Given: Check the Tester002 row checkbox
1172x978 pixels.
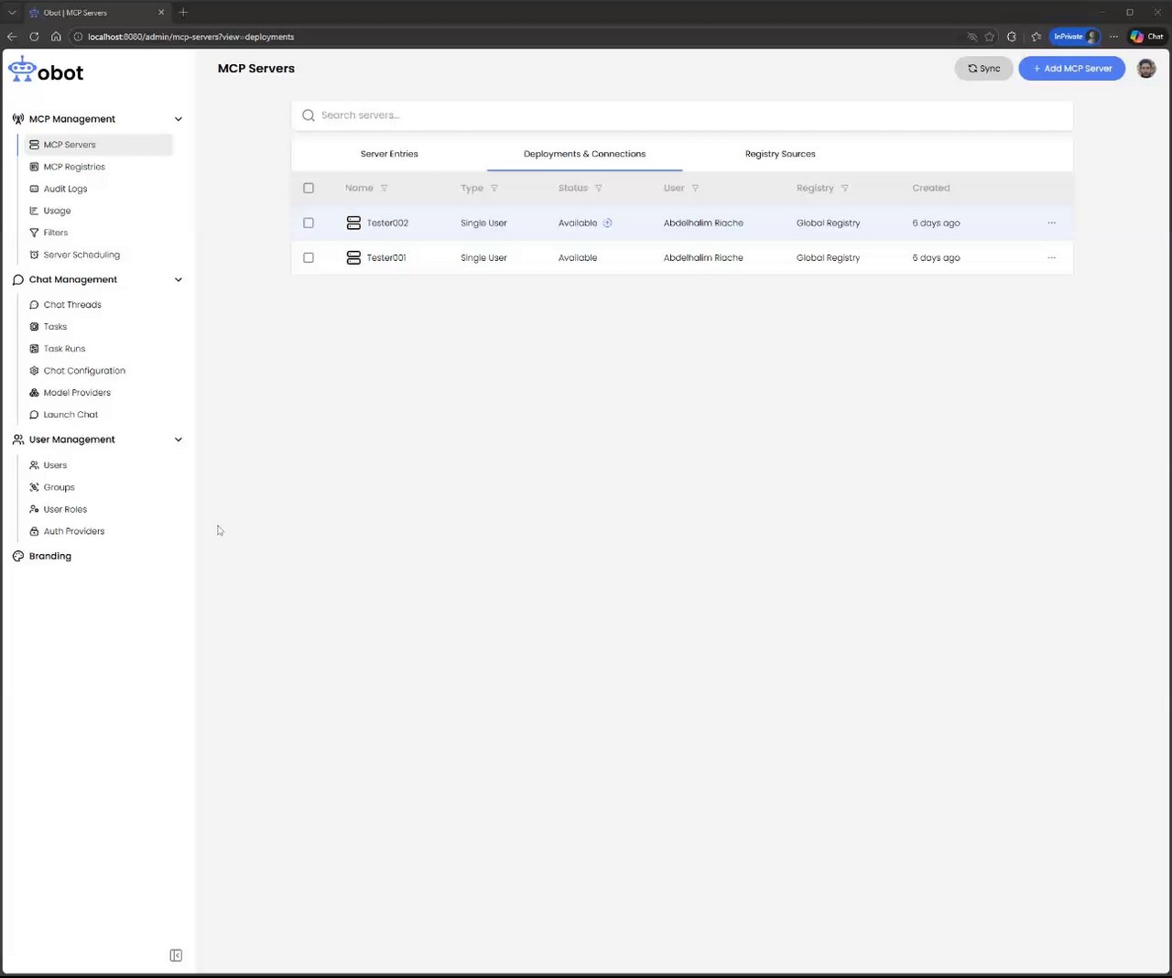Looking at the screenshot, I should [x=309, y=223].
